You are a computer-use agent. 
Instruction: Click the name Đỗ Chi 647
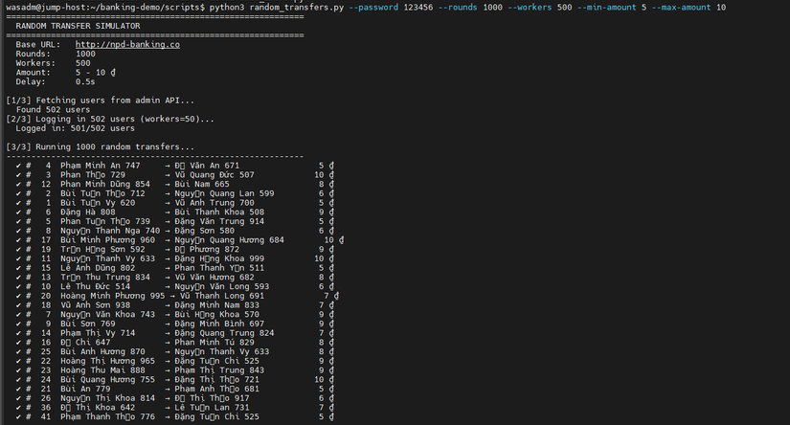[x=85, y=343]
